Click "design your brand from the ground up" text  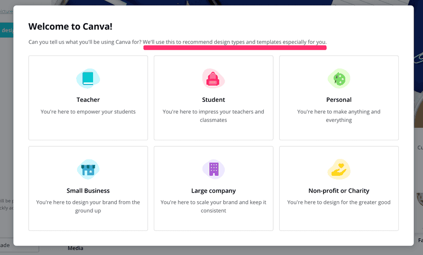[88, 206]
